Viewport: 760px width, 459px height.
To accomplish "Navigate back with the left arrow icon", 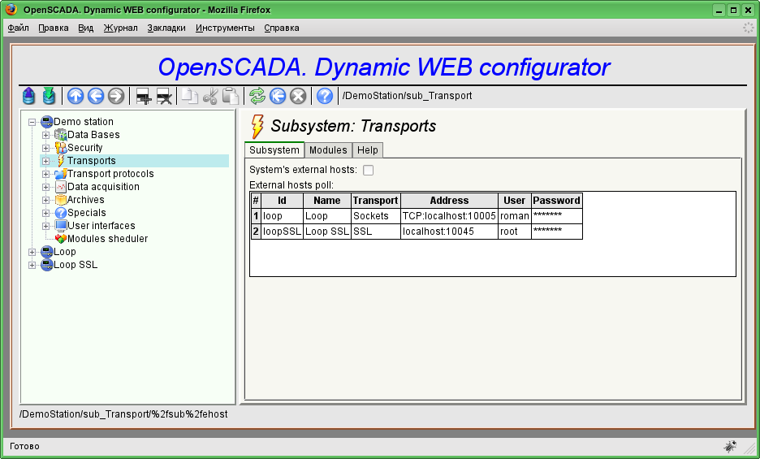I will 96,96.
